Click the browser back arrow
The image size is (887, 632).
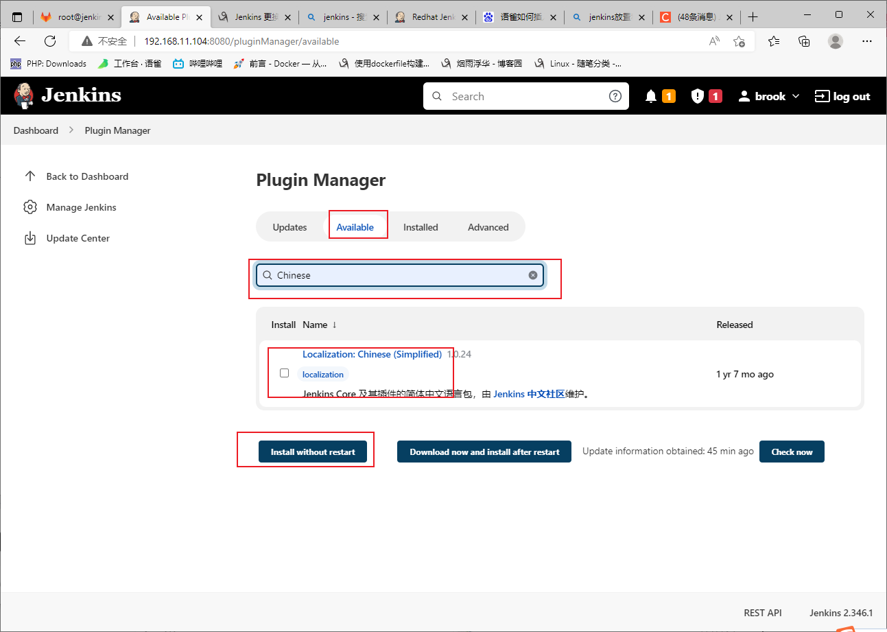pos(20,41)
